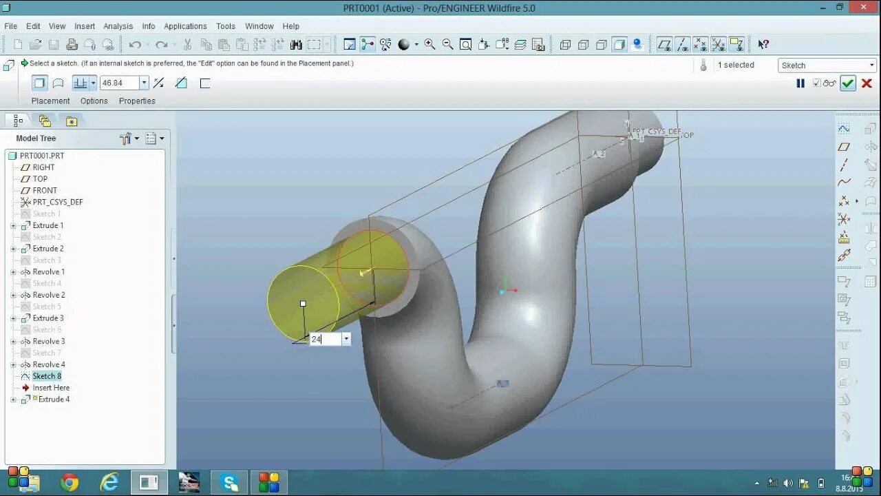This screenshot has height=496, width=881.
Task: Expand Revolve 1 in model tree
Action: 13,272
